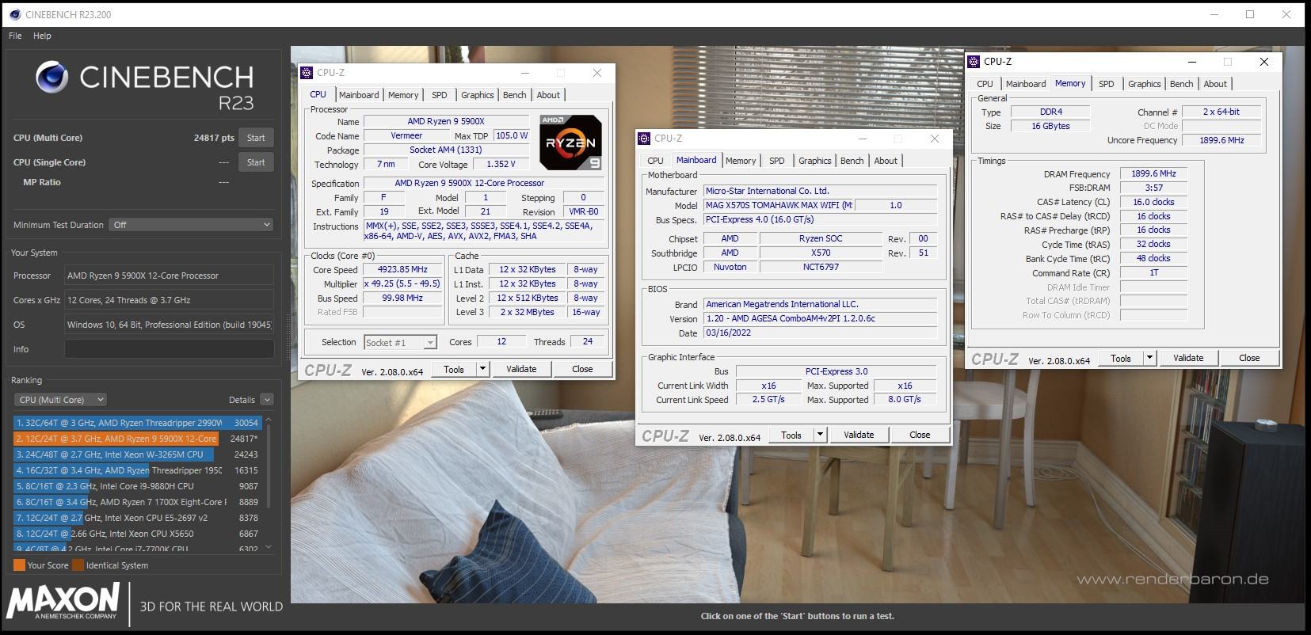This screenshot has width=1311, height=635.
Task: Open Tools dropdown arrow in Mainboard CPU-Z window
Action: point(820,435)
